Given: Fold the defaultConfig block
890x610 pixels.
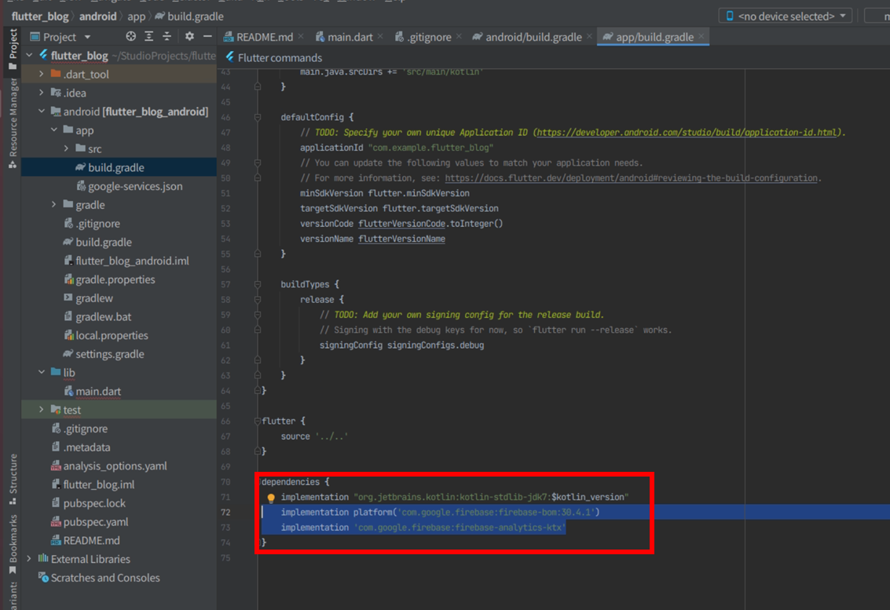Looking at the screenshot, I should coord(258,117).
